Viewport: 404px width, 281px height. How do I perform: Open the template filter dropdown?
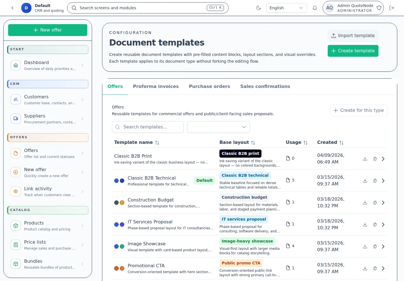(x=218, y=127)
